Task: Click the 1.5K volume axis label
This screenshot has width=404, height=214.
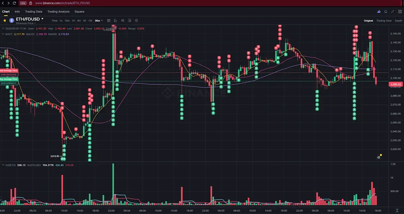Action: (393, 164)
